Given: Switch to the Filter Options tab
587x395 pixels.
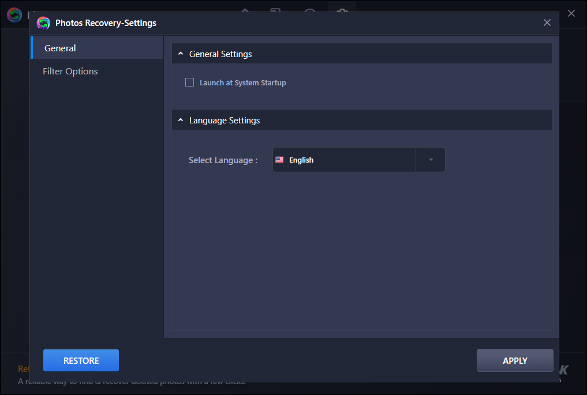Looking at the screenshot, I should pos(70,72).
